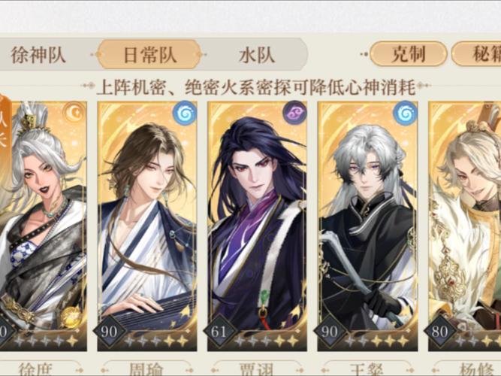The image size is (501, 376).
Task: Select the 日常队 team tab
Action: click(149, 54)
